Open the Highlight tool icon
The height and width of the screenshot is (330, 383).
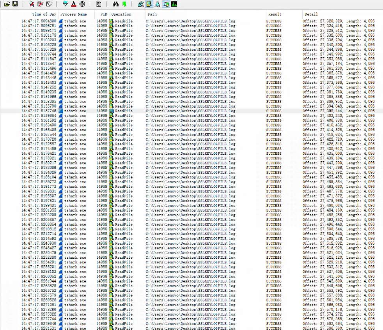[73, 4]
